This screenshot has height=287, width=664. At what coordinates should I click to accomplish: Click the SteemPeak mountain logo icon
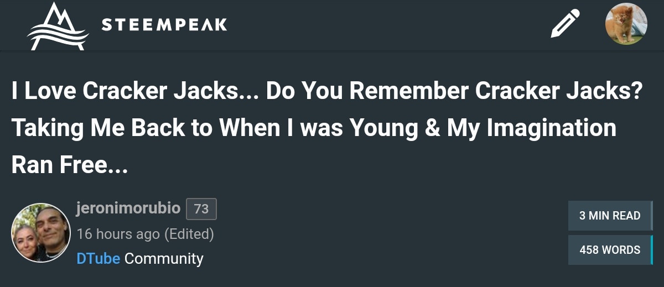pyautogui.click(x=58, y=26)
